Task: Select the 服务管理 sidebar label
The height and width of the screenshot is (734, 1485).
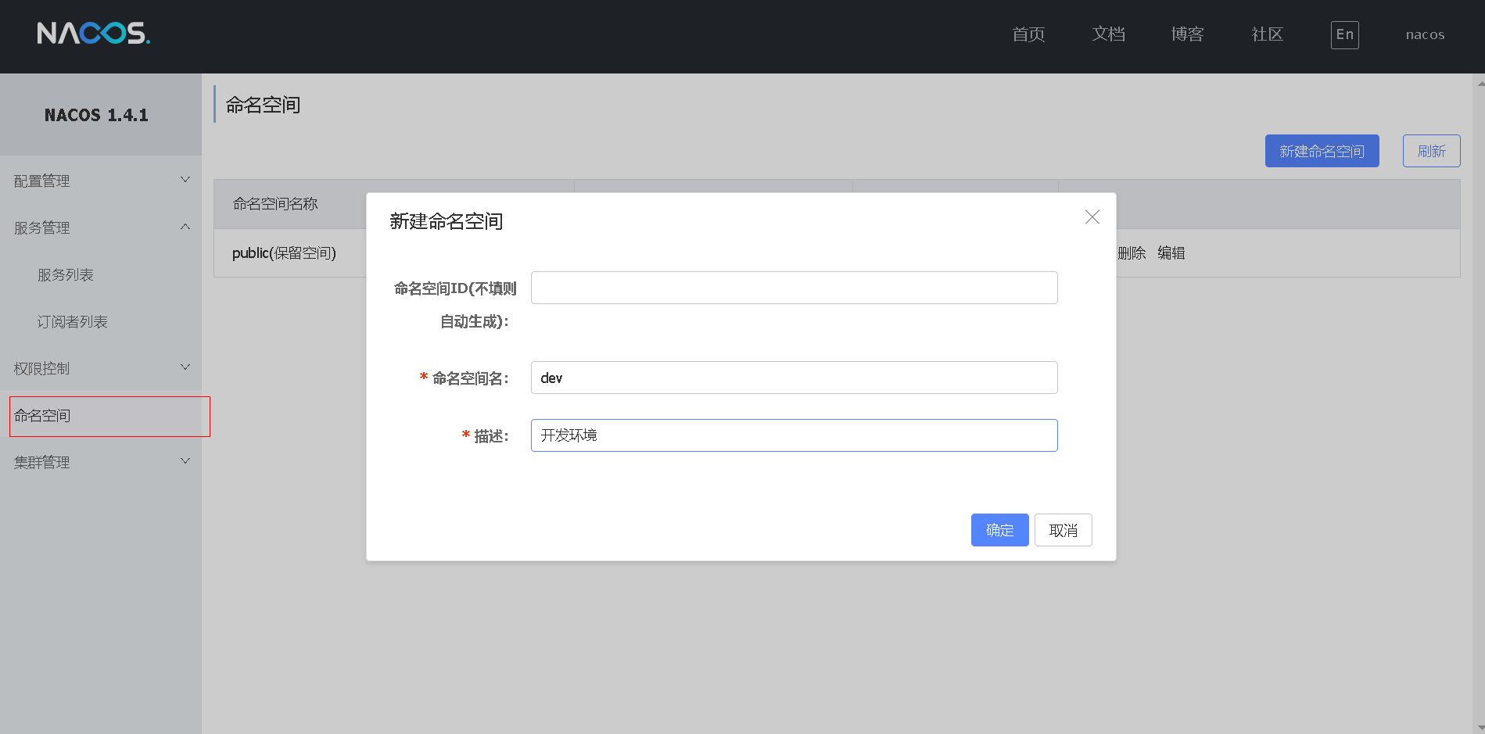Action: (42, 228)
